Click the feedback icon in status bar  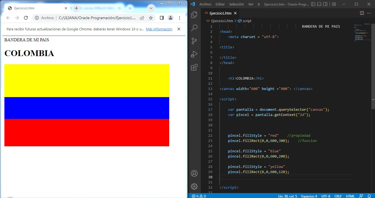361,196
